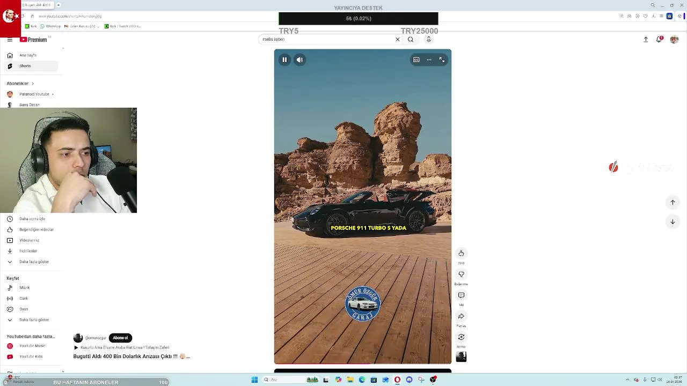The height and width of the screenshot is (386, 687).
Task: Toggle the YouTube hamburger guide menu
Action: pyautogui.click(x=10, y=40)
